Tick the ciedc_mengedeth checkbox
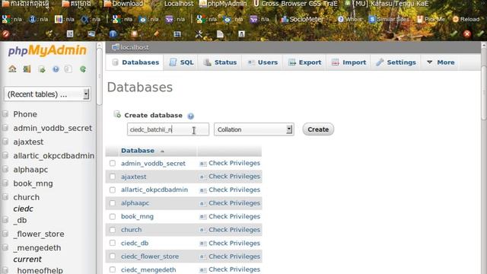 tap(113, 269)
